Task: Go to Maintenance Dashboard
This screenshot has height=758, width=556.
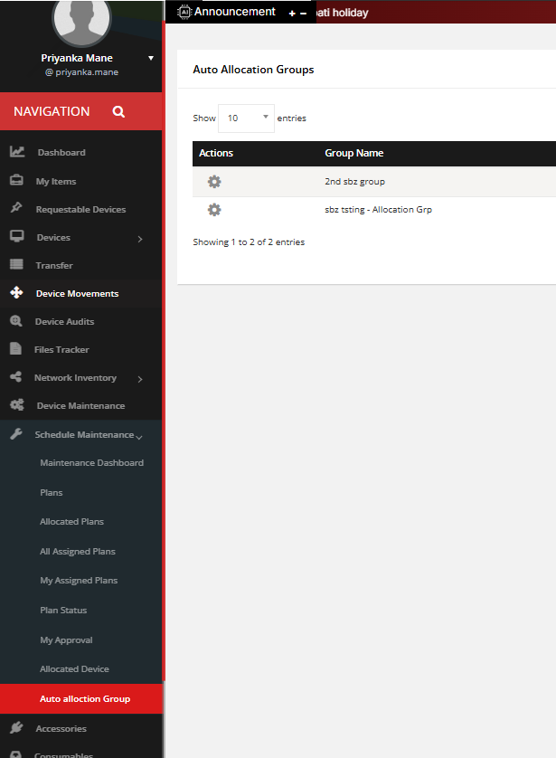Action: [x=91, y=463]
